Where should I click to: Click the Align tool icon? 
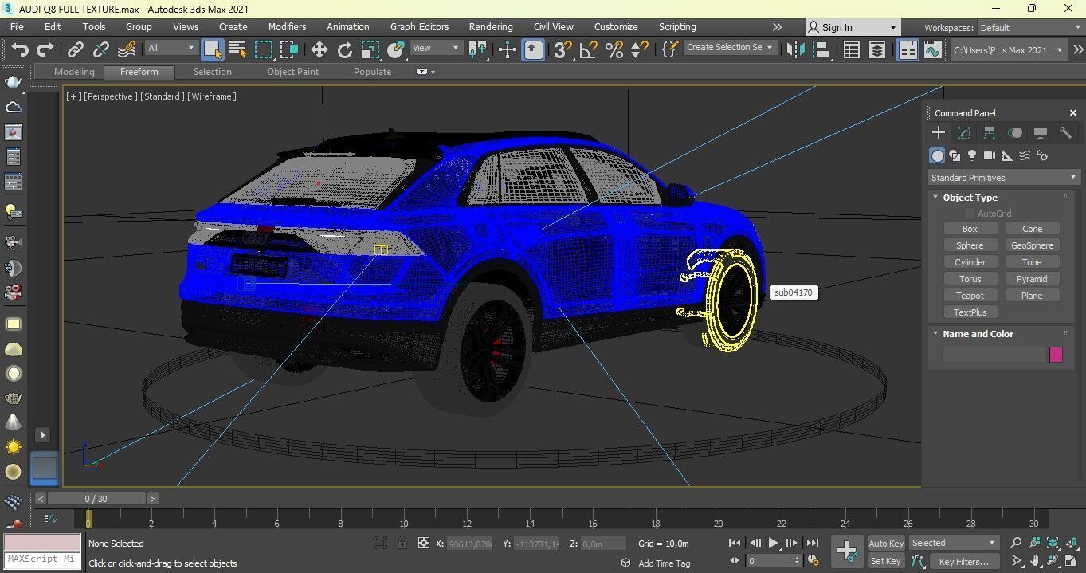(821, 50)
